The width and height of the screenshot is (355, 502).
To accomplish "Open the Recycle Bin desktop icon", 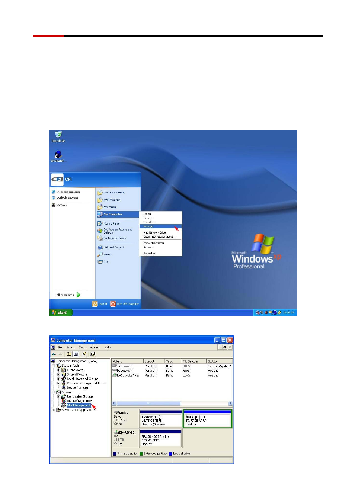I will click(x=58, y=136).
